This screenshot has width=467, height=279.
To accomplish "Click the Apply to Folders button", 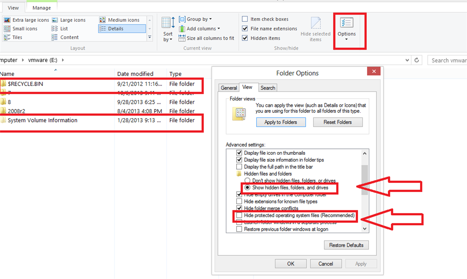I will (x=280, y=122).
